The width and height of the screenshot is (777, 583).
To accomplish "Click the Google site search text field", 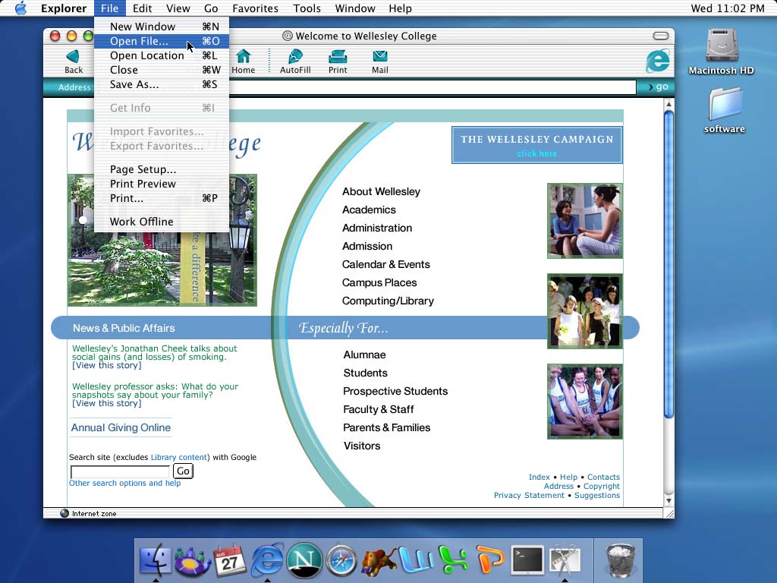I will click(x=119, y=471).
